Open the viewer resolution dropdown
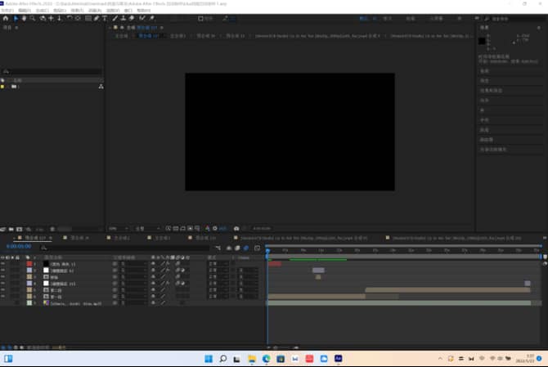The height and width of the screenshot is (367, 548). (x=147, y=229)
